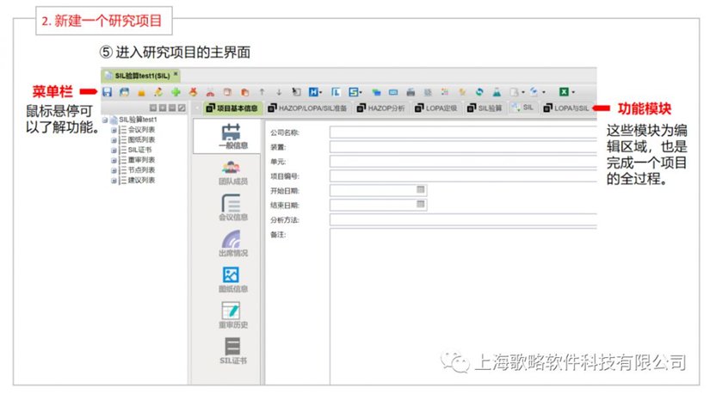Viewport: 710px width, 394px height.
Task: Select 会议列表 in the project tree
Action: tap(141, 130)
